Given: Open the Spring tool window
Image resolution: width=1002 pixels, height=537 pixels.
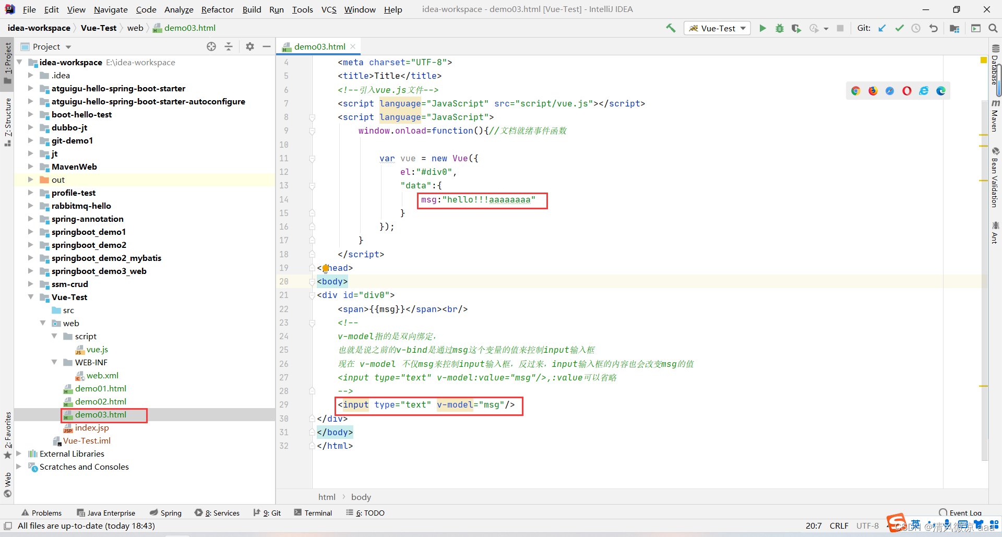Looking at the screenshot, I should [165, 513].
